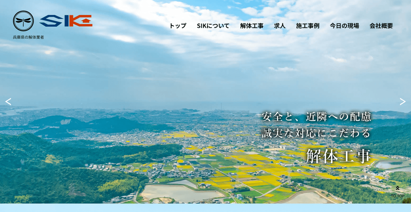Go to 会社概要 company overview
Image resolution: width=411 pixels, height=212 pixels.
tap(381, 26)
